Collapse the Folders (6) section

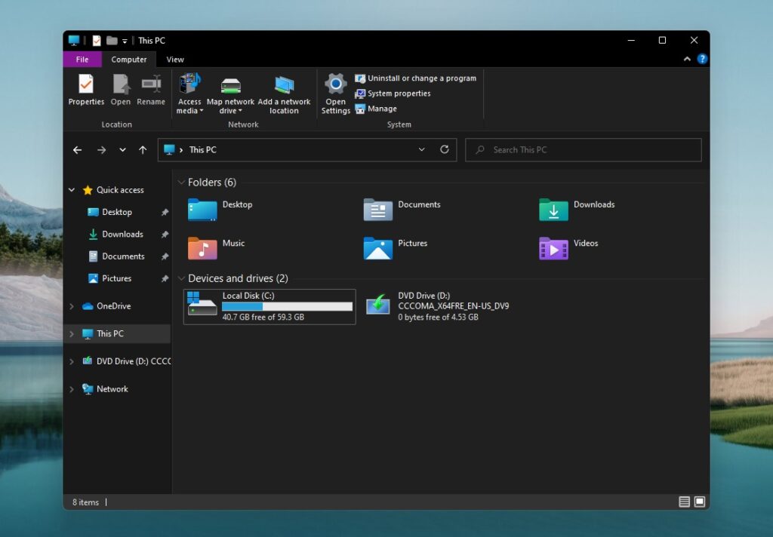pos(181,182)
